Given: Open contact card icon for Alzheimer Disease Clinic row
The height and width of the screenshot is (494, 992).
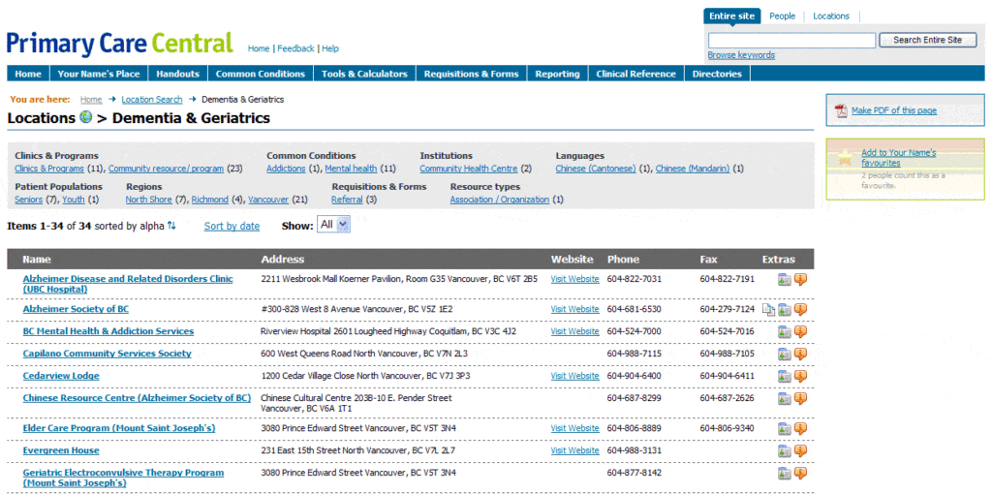Looking at the screenshot, I should (x=785, y=280).
